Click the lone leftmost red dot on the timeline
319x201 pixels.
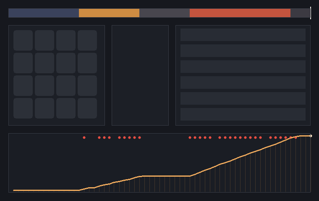click(x=84, y=138)
